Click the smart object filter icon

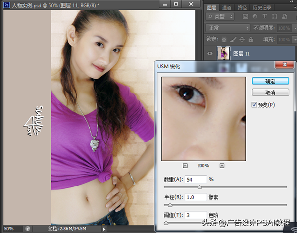click(284, 17)
